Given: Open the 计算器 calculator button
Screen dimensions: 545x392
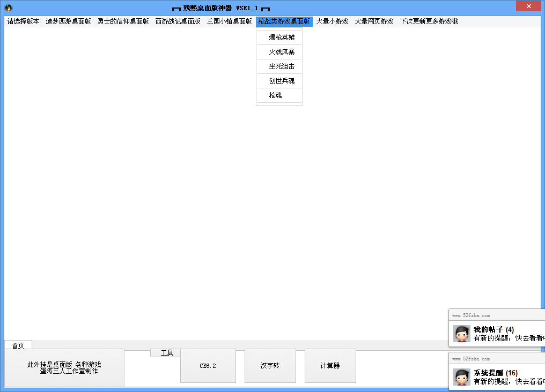Looking at the screenshot, I should [x=330, y=366].
